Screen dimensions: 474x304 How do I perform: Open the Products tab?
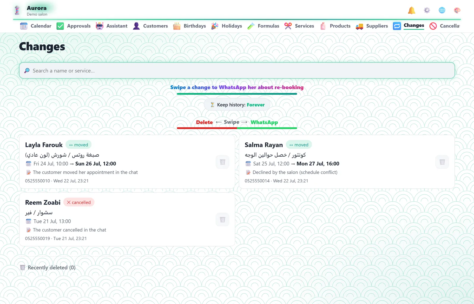click(x=335, y=26)
